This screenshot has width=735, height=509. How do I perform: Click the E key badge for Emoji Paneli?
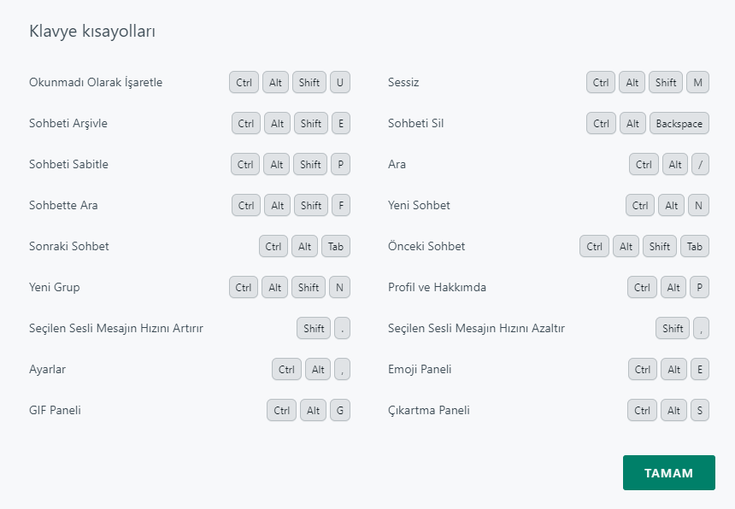coord(699,370)
